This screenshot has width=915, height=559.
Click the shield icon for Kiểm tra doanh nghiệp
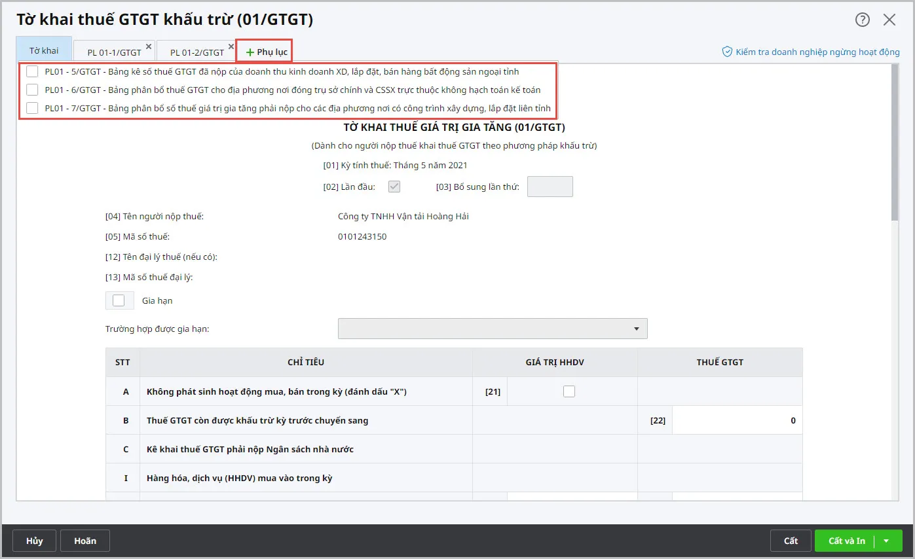[726, 52]
